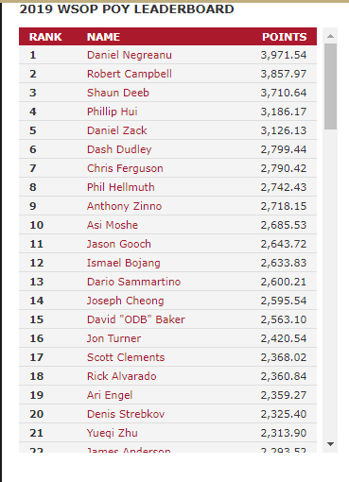Click the Dario Sammartino link
This screenshot has height=482, width=349.
pyautogui.click(x=133, y=282)
